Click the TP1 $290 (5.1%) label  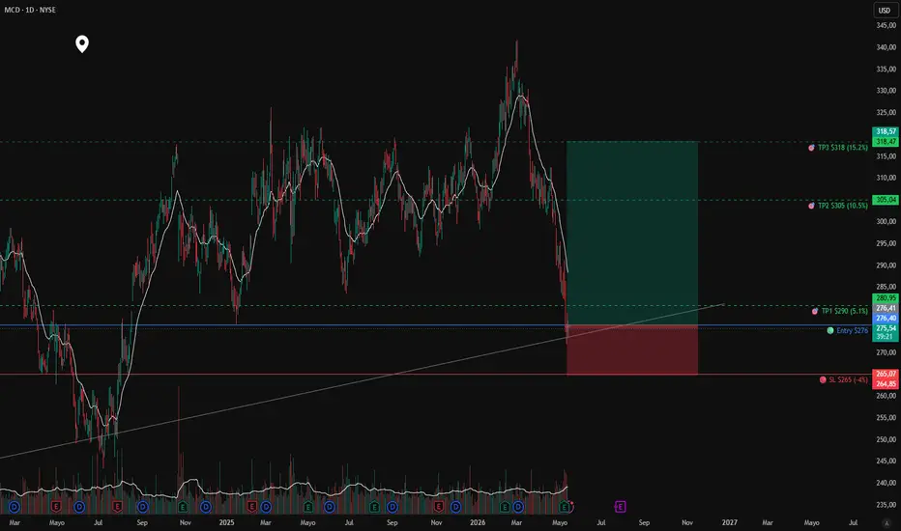[845, 311]
